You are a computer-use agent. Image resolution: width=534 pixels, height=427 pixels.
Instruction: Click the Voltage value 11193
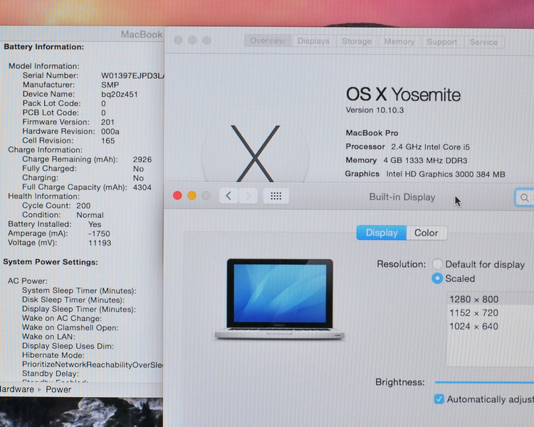pos(100,243)
